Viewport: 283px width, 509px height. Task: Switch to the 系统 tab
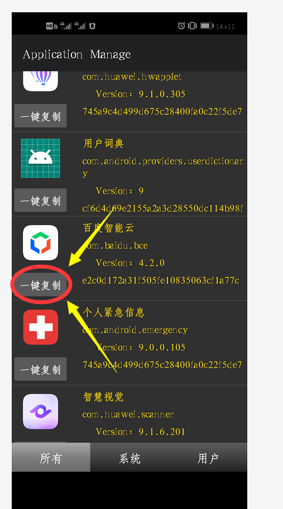pos(129,458)
